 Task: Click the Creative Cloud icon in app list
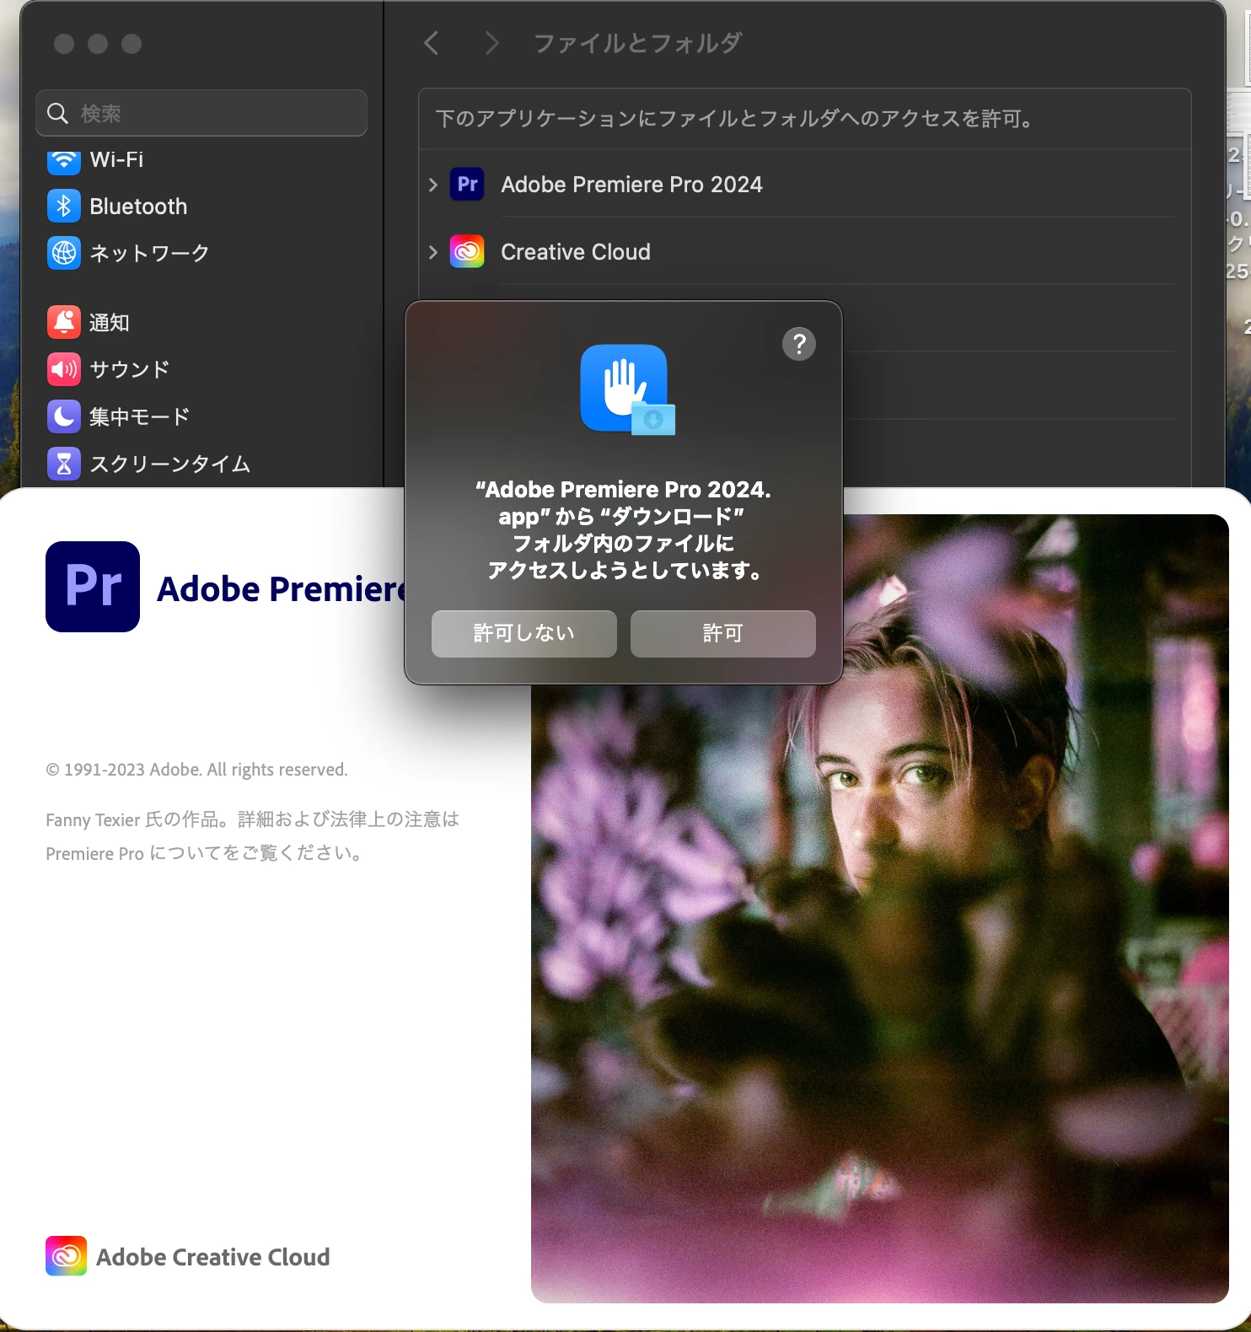(467, 251)
